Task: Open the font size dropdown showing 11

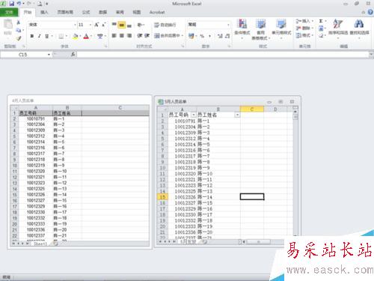Action: pyautogui.click(x=91, y=25)
